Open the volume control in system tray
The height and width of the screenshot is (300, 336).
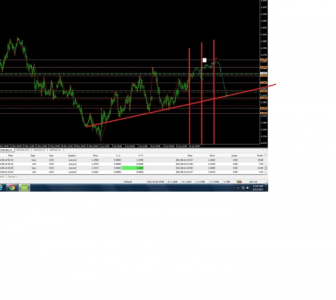(x=248, y=188)
